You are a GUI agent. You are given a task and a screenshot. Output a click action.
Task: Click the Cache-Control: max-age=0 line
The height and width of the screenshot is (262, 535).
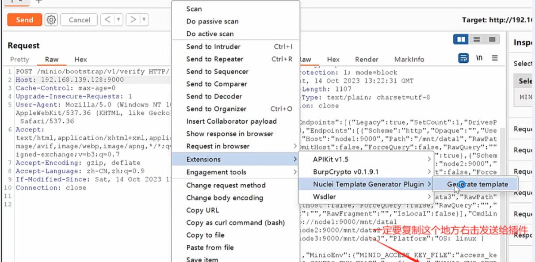click(x=65, y=88)
